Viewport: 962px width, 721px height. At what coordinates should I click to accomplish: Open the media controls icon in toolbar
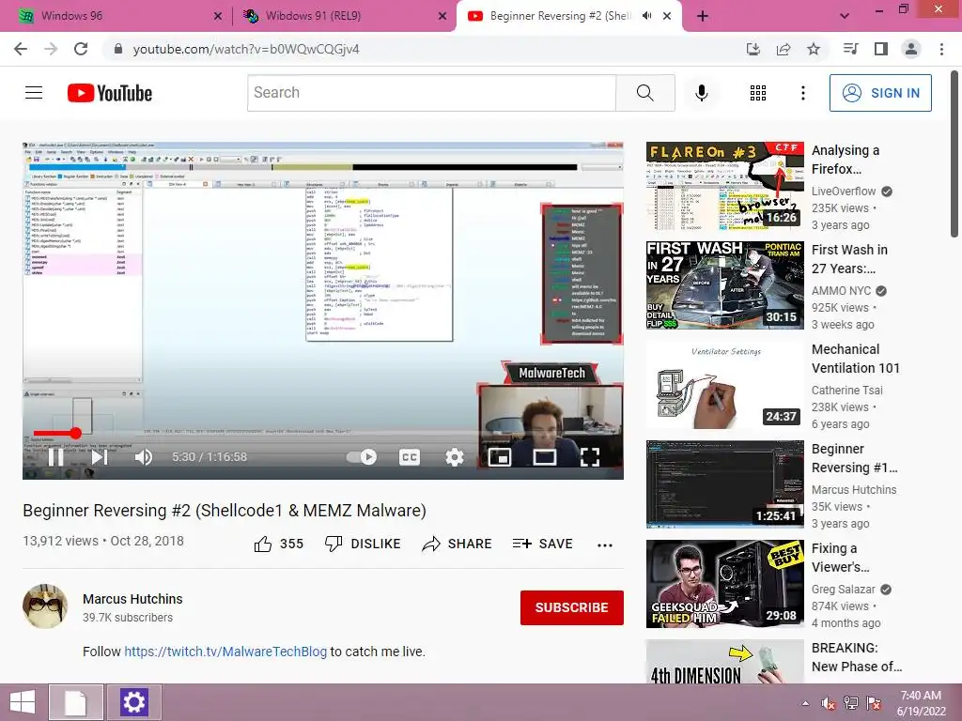click(x=850, y=49)
